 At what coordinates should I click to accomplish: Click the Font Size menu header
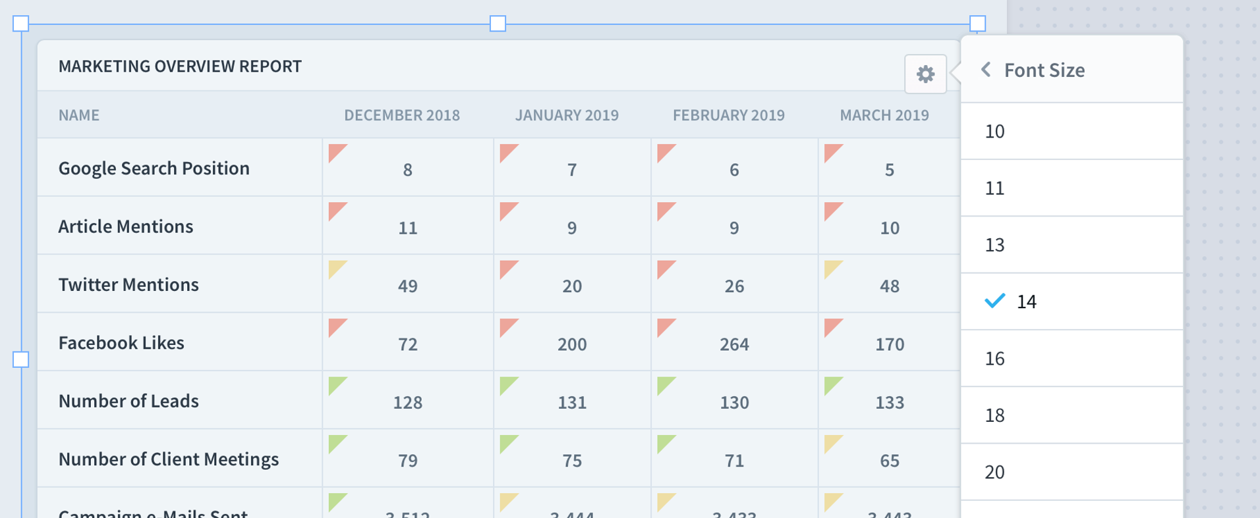1072,70
